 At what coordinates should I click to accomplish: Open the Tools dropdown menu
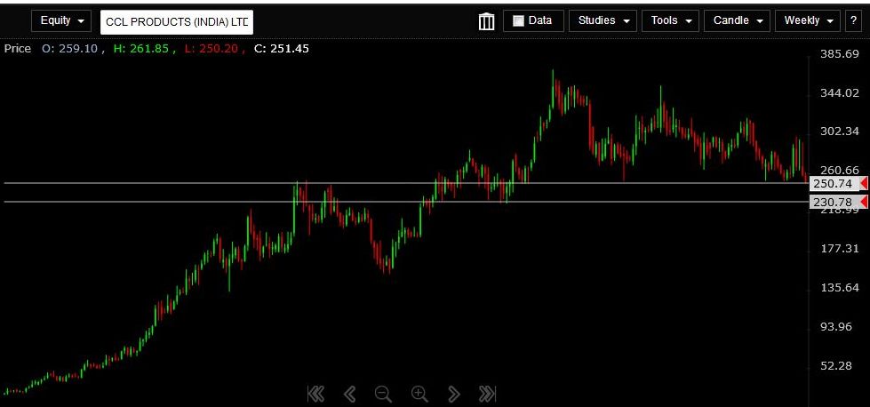(x=671, y=20)
